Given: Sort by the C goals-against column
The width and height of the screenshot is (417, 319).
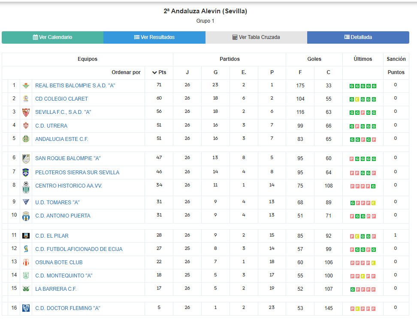Looking at the screenshot, I should (x=329, y=72).
